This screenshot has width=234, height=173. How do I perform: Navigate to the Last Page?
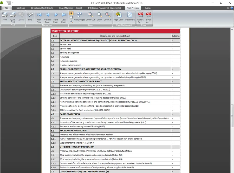63,16
